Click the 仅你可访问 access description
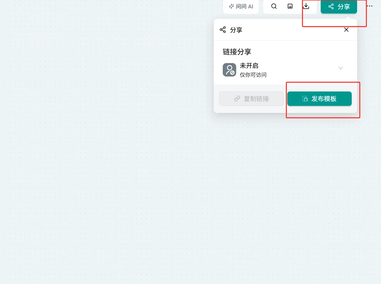Image resolution: width=381 pixels, height=284 pixels. pos(253,75)
